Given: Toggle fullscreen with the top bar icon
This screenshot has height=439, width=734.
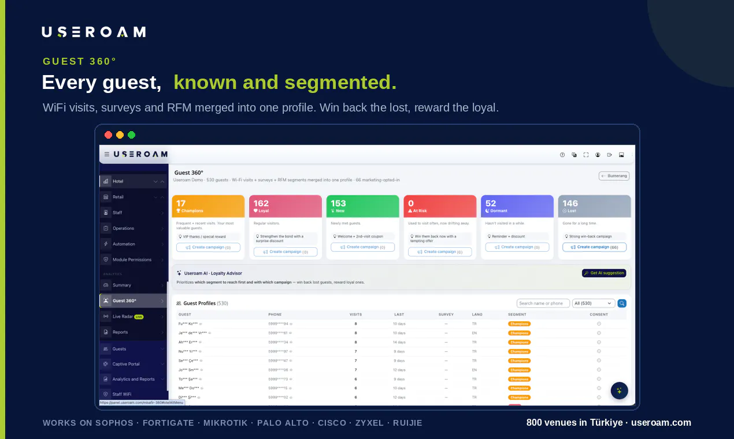Looking at the screenshot, I should click(586, 155).
